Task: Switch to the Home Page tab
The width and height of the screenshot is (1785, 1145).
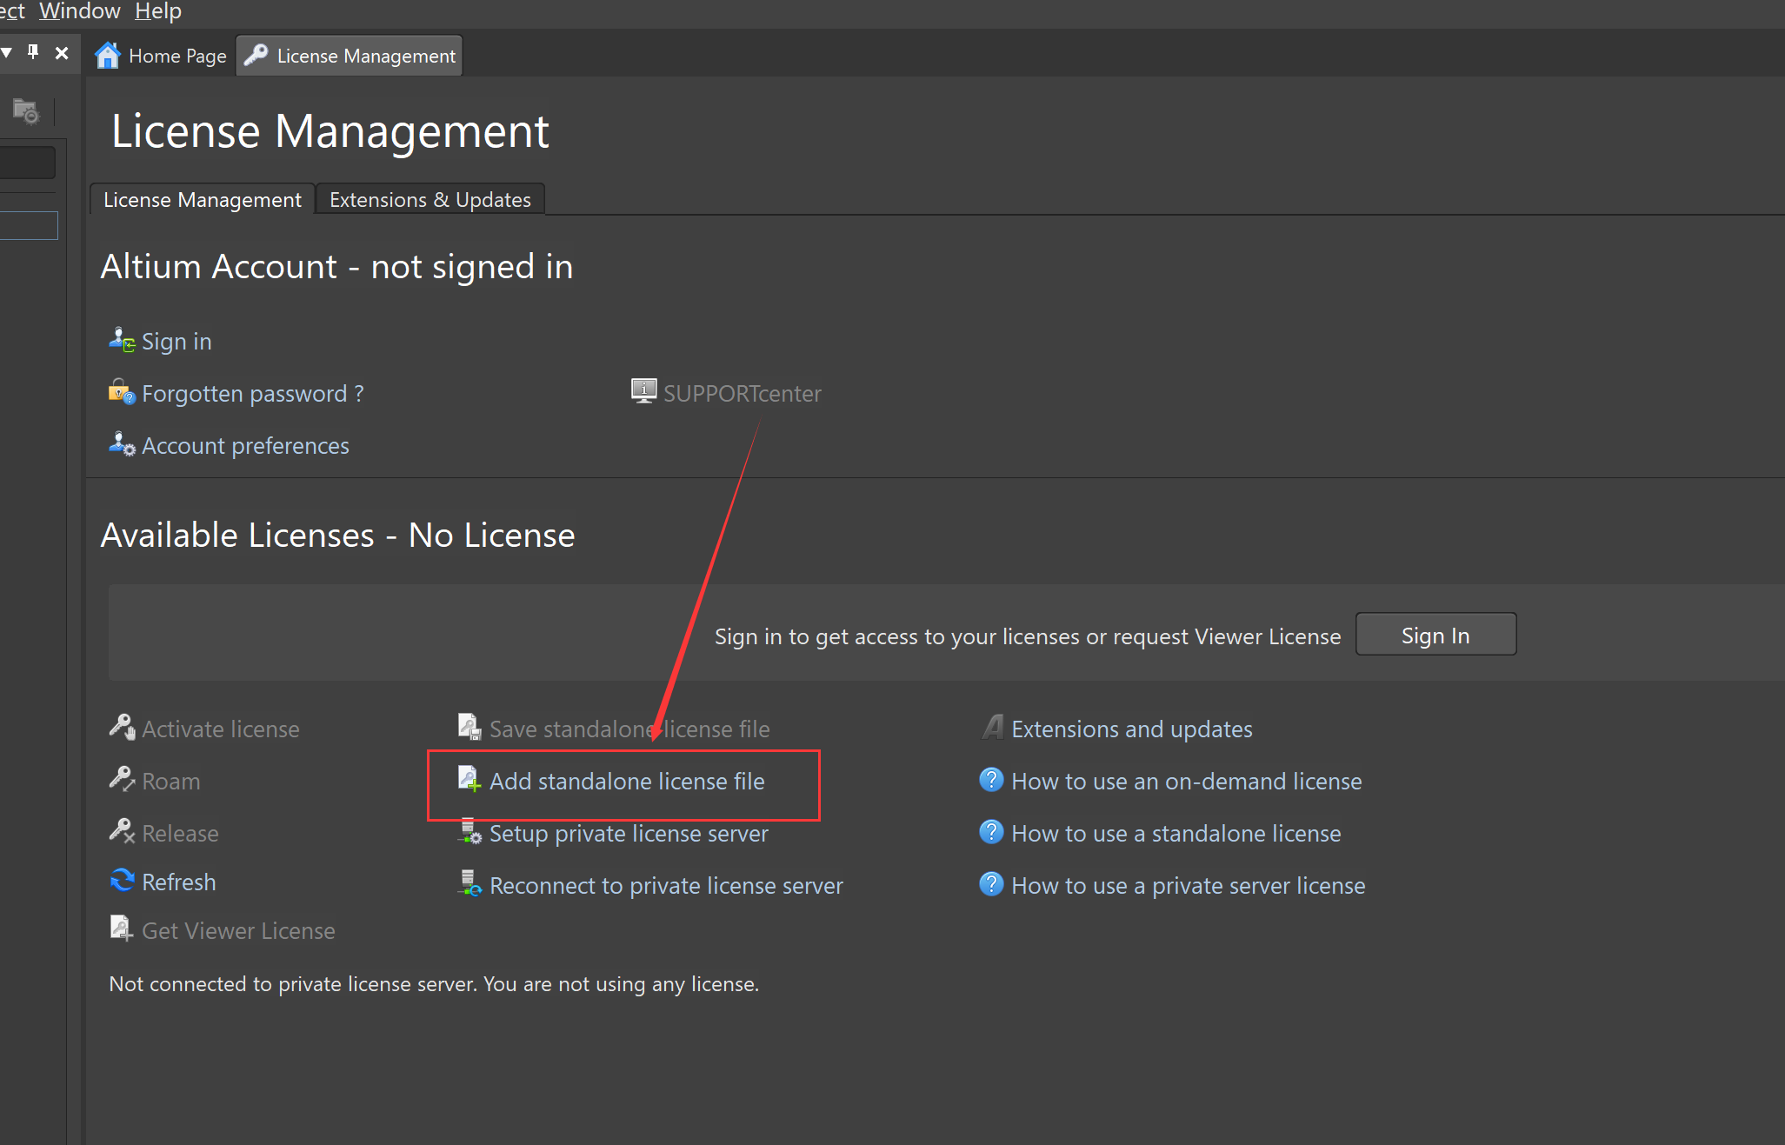Action: 161,56
